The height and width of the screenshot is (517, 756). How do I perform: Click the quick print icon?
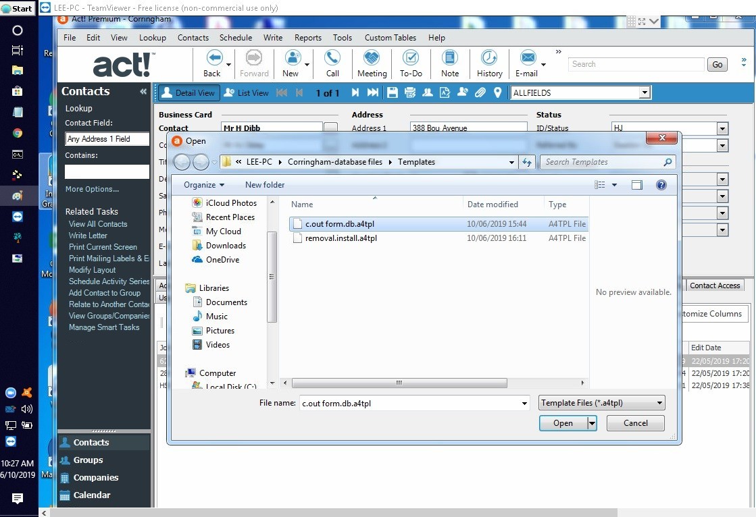click(x=410, y=92)
